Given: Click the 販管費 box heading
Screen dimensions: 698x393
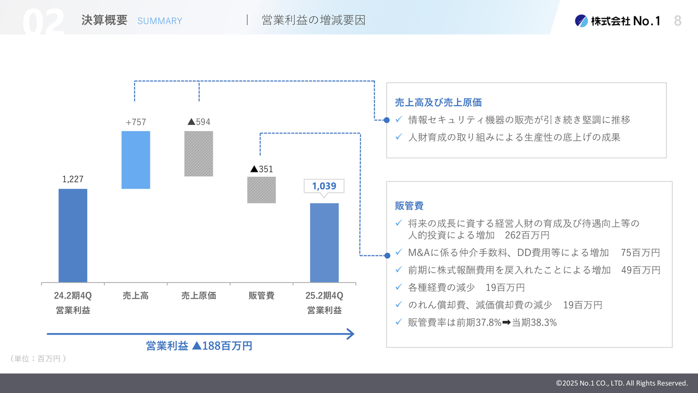Looking at the screenshot, I should (409, 206).
